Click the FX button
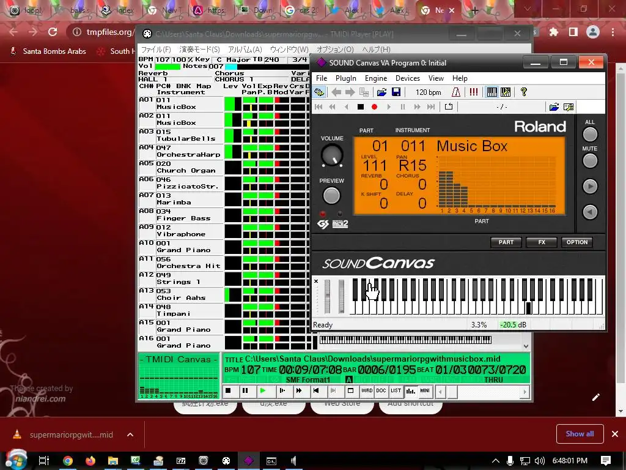626x470 pixels. 542,242
